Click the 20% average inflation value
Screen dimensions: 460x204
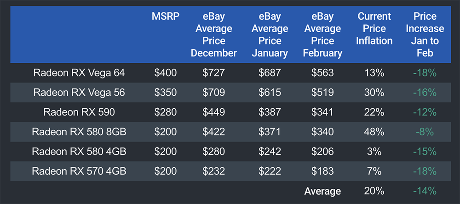click(374, 191)
